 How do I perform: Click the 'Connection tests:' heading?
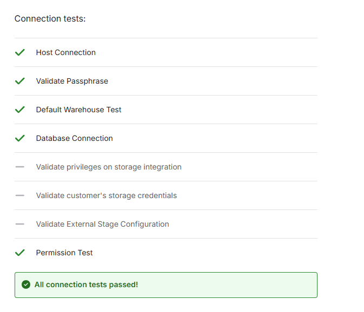(x=50, y=19)
